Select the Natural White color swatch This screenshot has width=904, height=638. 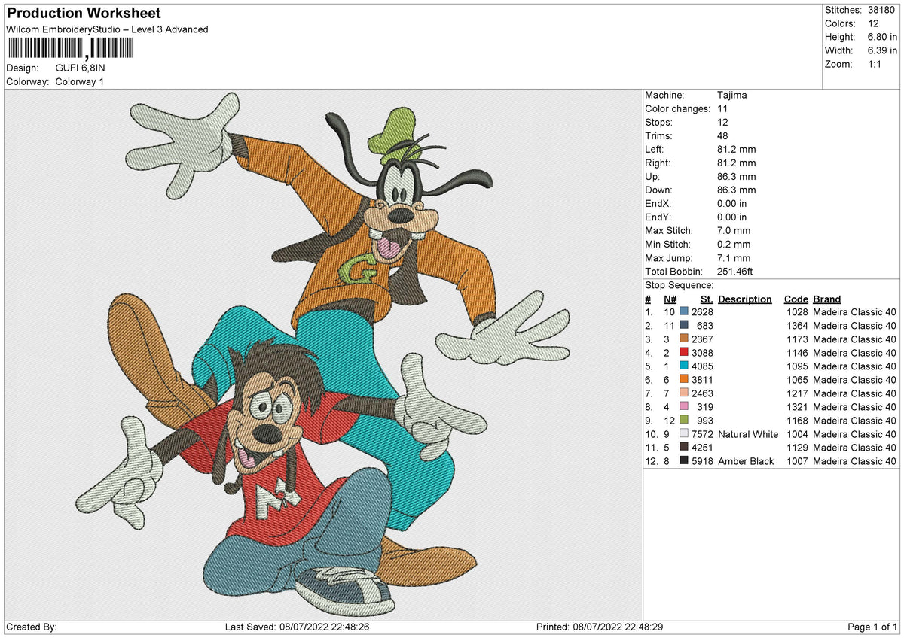[684, 434]
